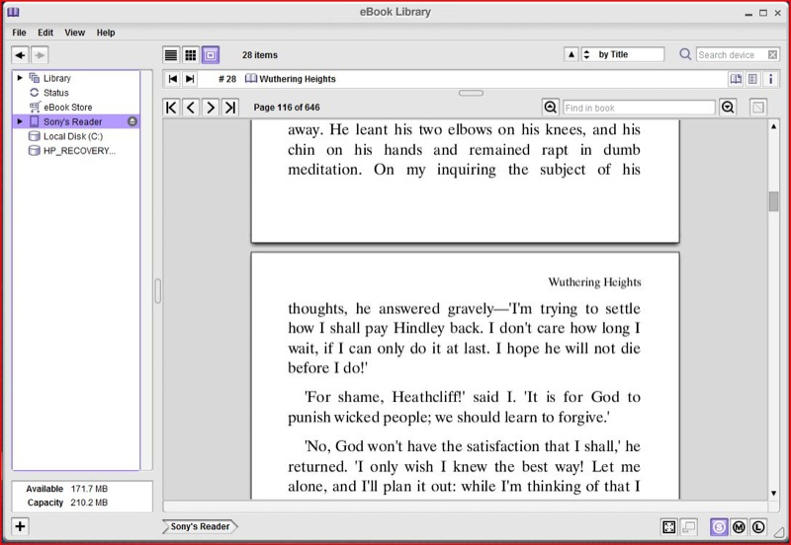Screen dimensions: 791x545
Task: Click the '# 28' book number
Action: [227, 79]
